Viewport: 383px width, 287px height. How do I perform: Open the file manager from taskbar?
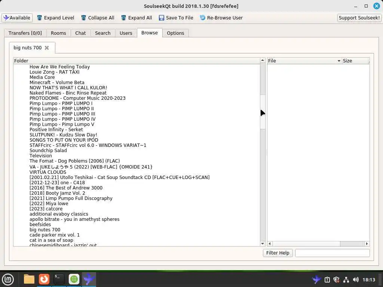[x=29, y=279]
